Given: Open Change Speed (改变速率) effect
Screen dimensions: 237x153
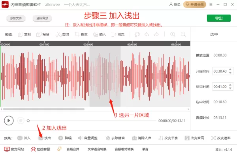Looking at the screenshot, I should point(221,138).
